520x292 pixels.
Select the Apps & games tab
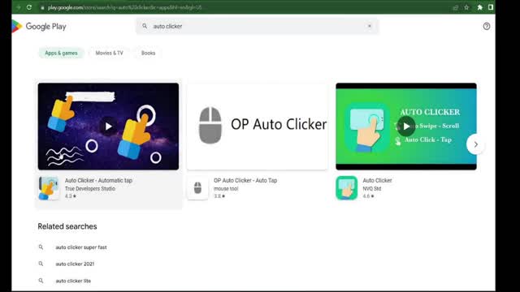point(61,53)
